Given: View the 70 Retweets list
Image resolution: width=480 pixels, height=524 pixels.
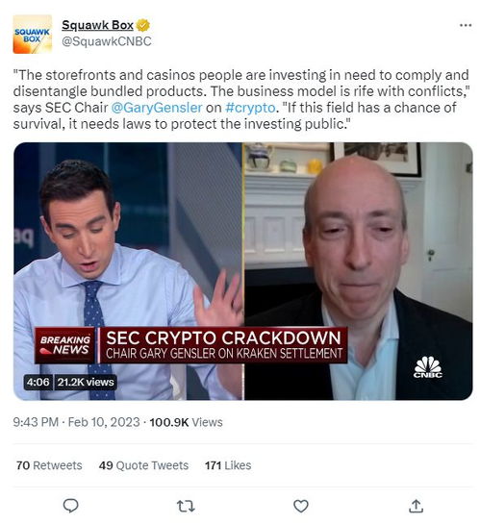Looking at the screenshot, I should (x=49, y=464).
